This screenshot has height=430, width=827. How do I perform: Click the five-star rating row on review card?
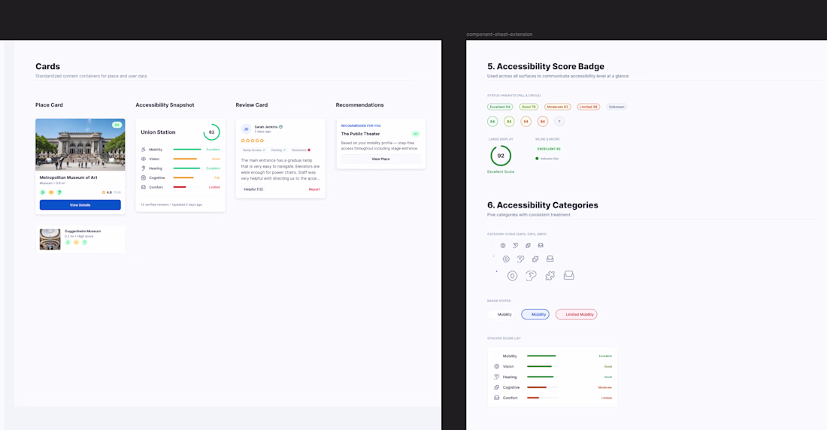253,141
